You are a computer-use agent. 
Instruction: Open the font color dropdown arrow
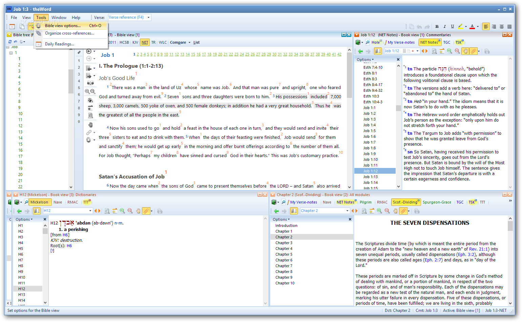478,26
